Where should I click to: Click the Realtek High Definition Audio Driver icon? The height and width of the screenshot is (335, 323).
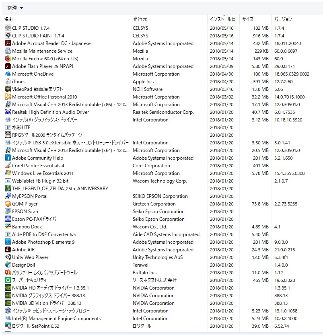point(8,112)
